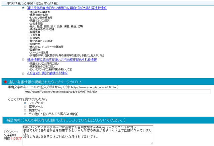Open the 違法行為を直接的かつ明示的に請負・仲介・誘引等する情報 link
The width and height of the screenshot is (214, 146).
(x=67, y=8)
